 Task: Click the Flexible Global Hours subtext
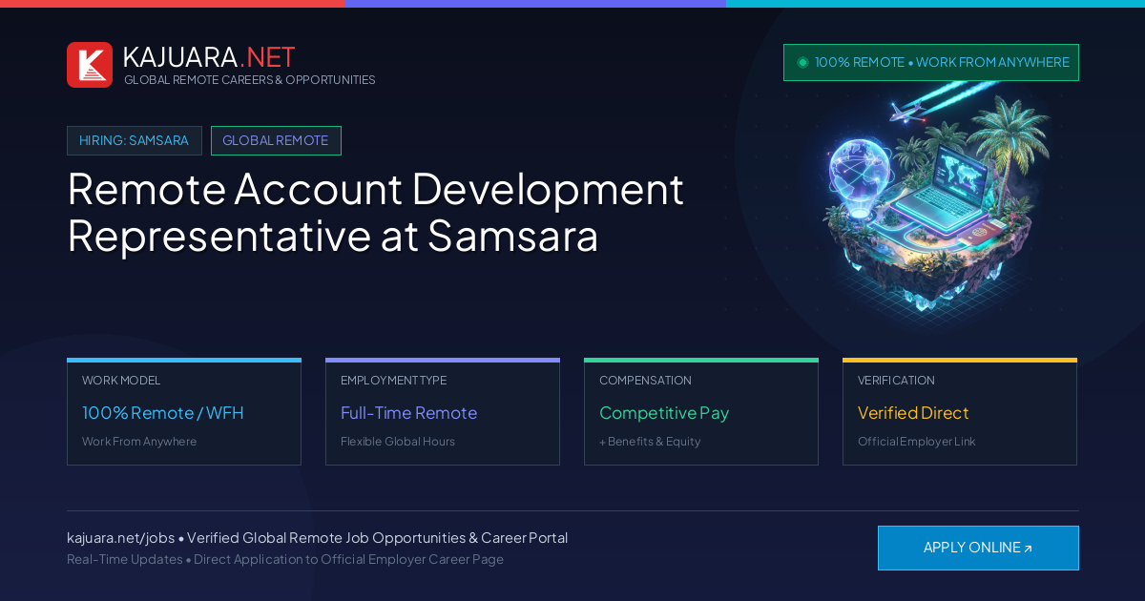[x=398, y=442]
